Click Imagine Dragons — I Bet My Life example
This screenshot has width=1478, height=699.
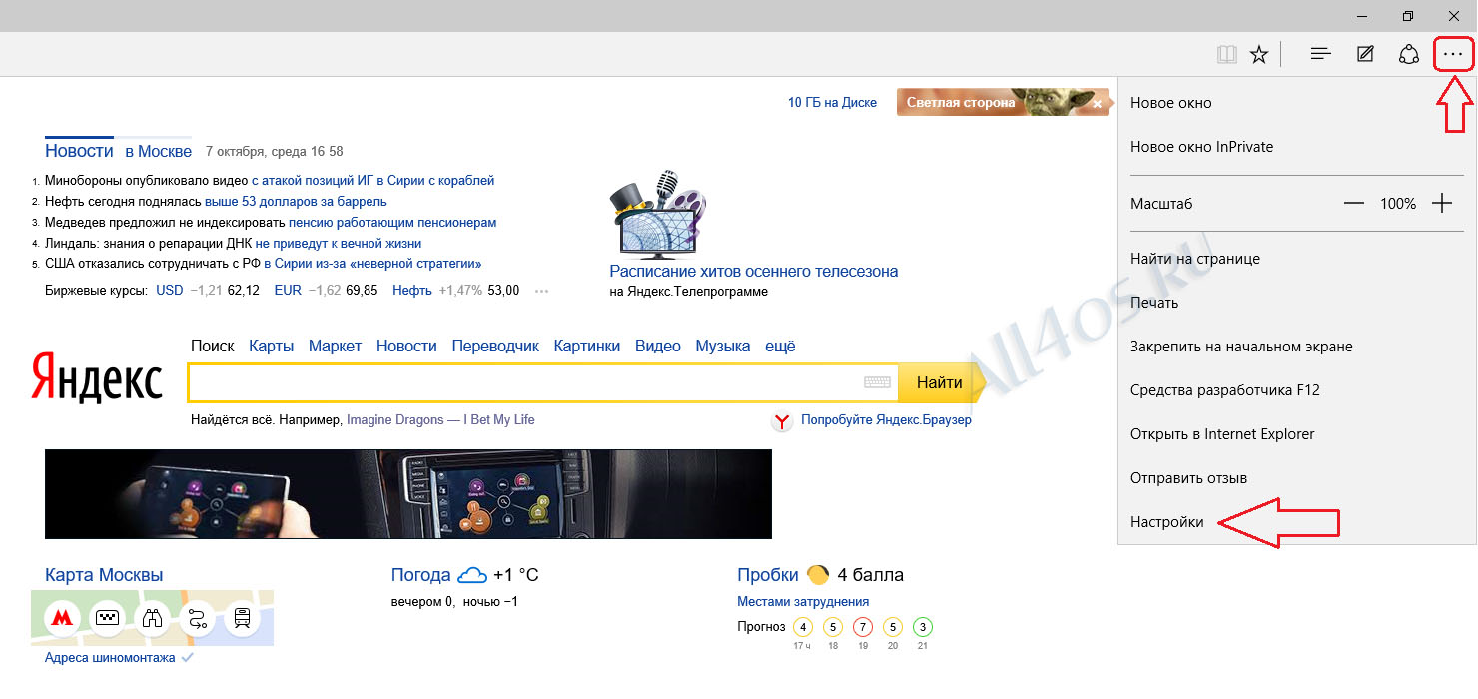point(440,420)
